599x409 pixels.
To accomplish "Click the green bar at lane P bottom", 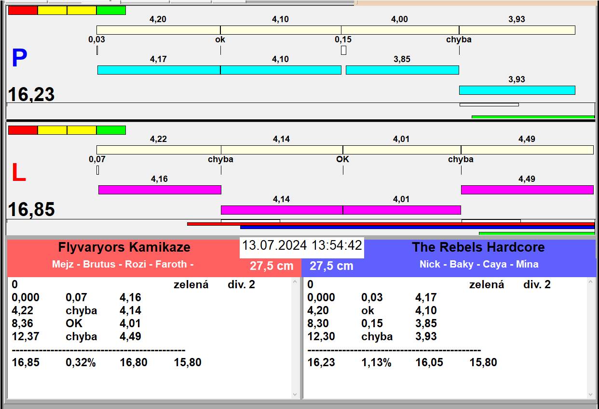I will [x=533, y=117].
